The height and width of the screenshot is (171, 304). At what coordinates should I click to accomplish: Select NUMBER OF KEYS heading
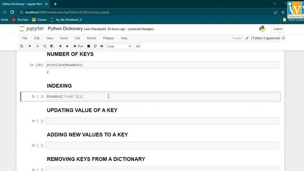pos(70,54)
